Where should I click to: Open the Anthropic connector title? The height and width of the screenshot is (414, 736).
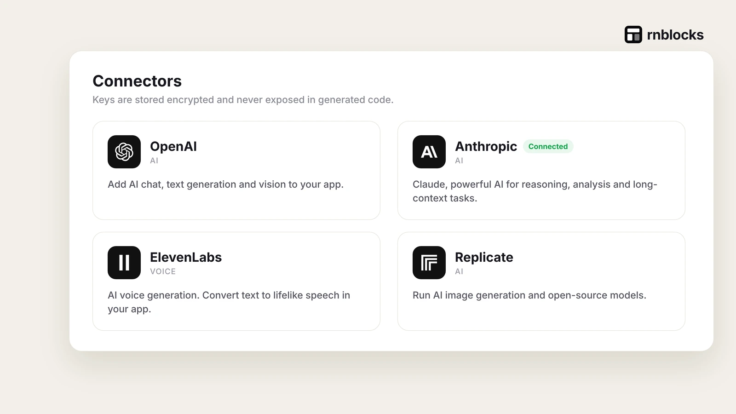(x=486, y=146)
